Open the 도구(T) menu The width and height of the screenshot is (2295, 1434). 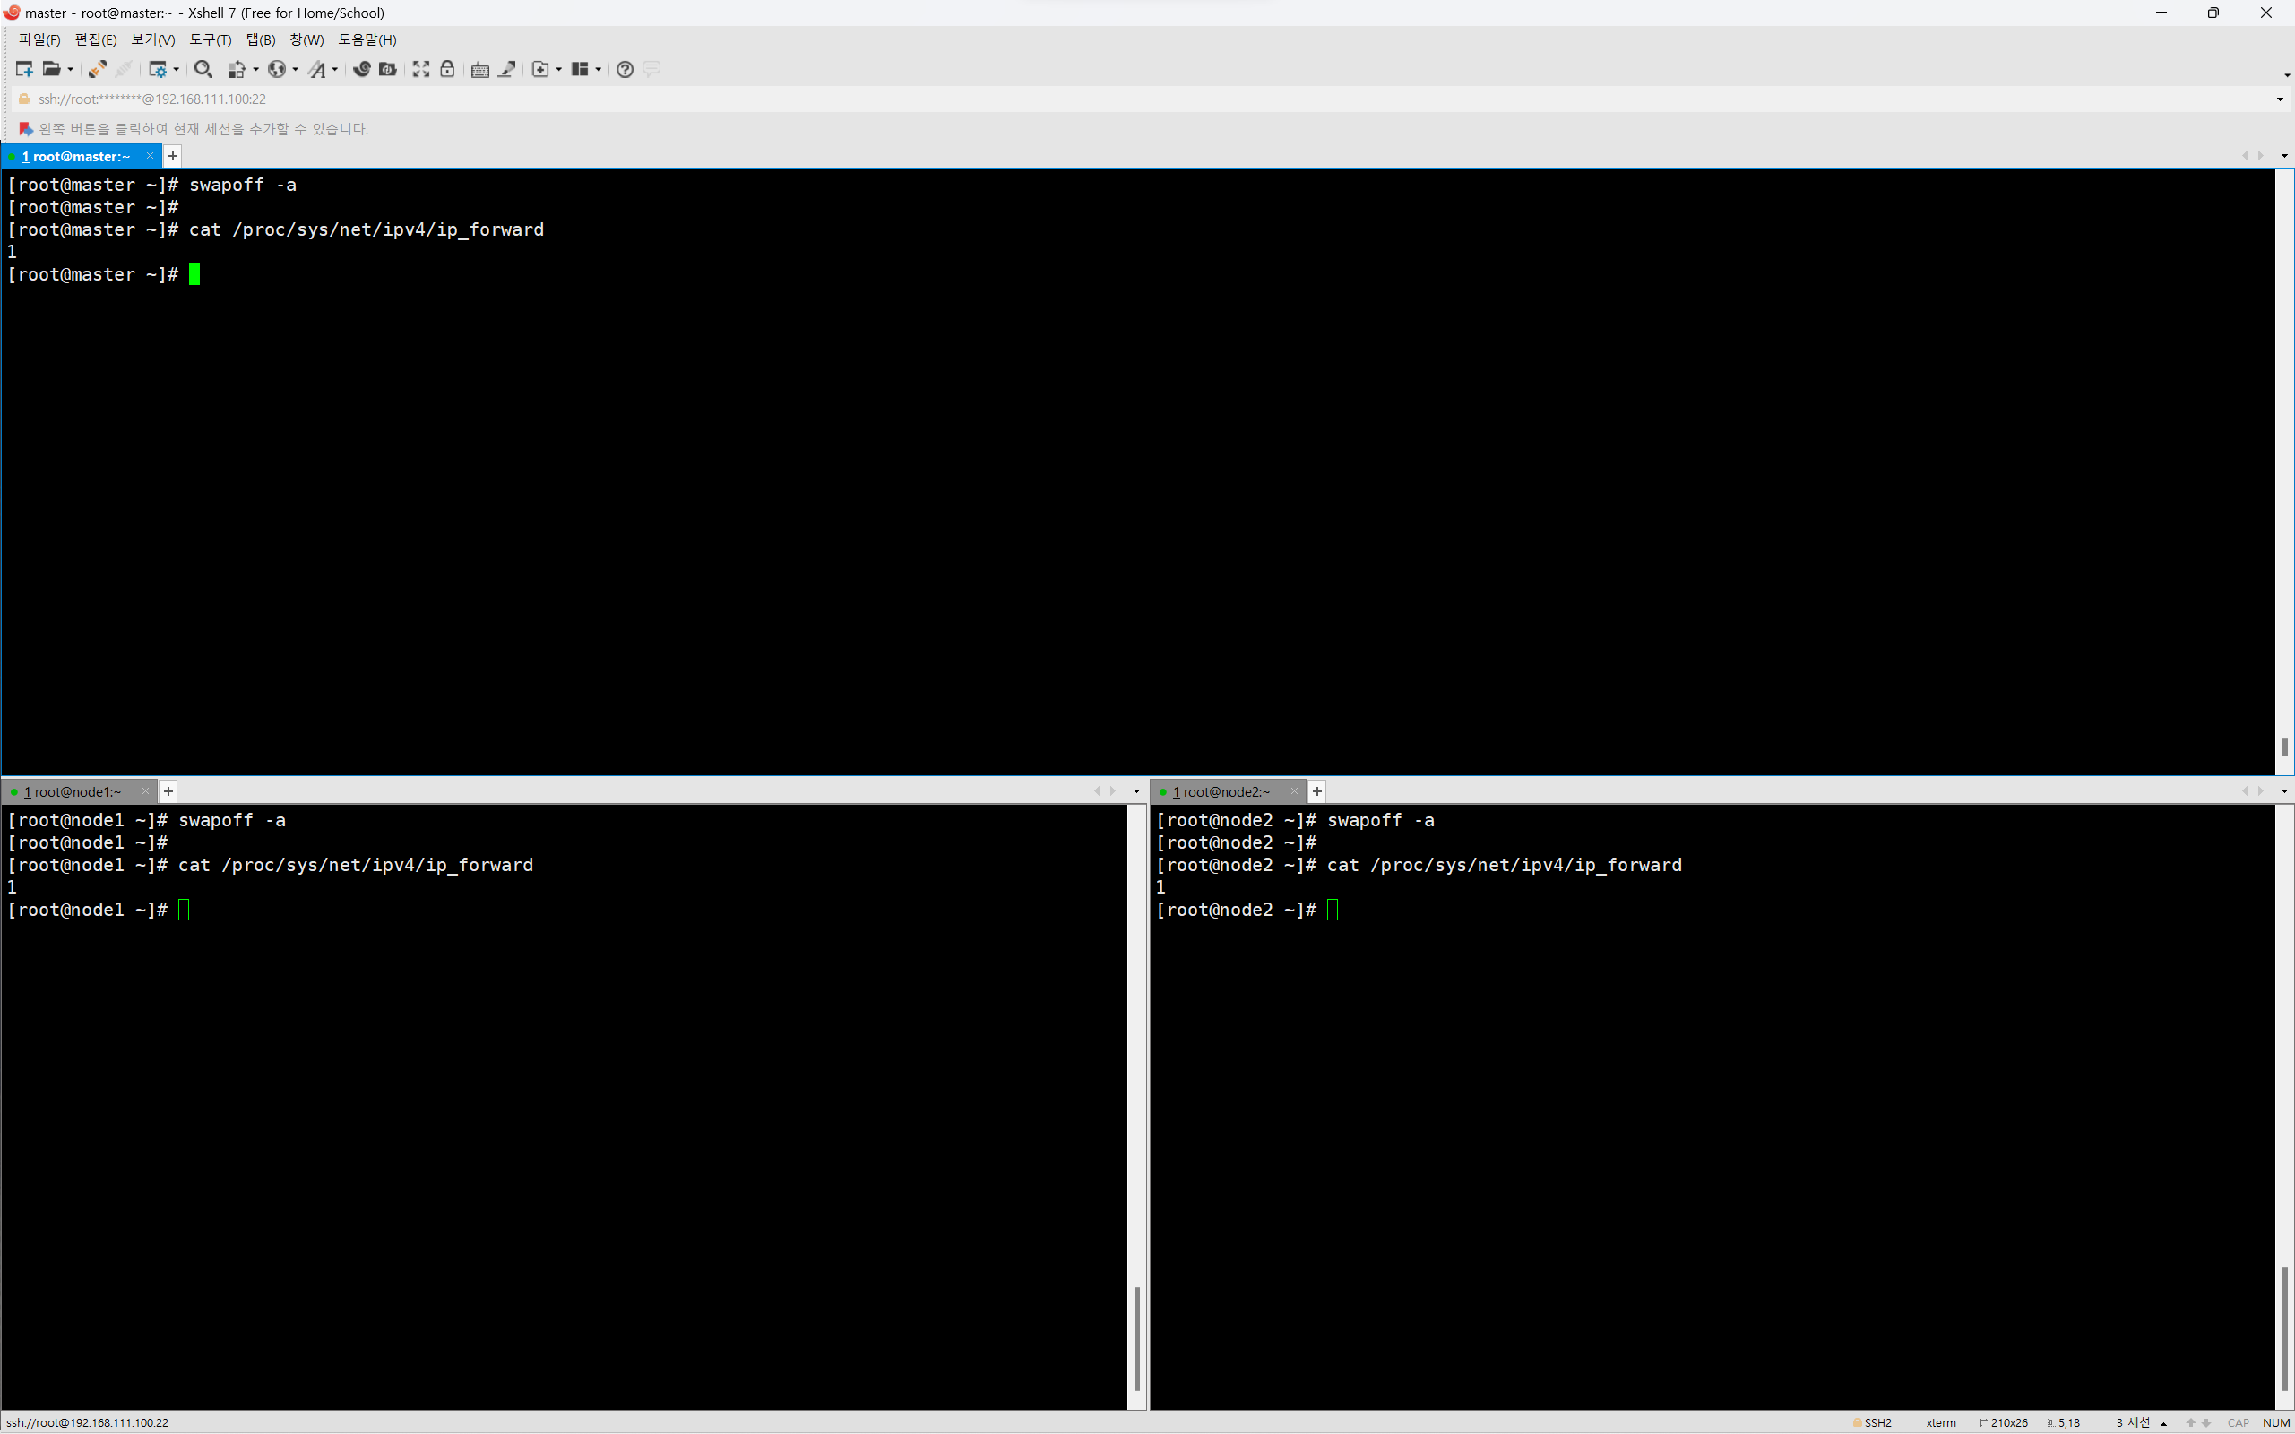tap(210, 39)
